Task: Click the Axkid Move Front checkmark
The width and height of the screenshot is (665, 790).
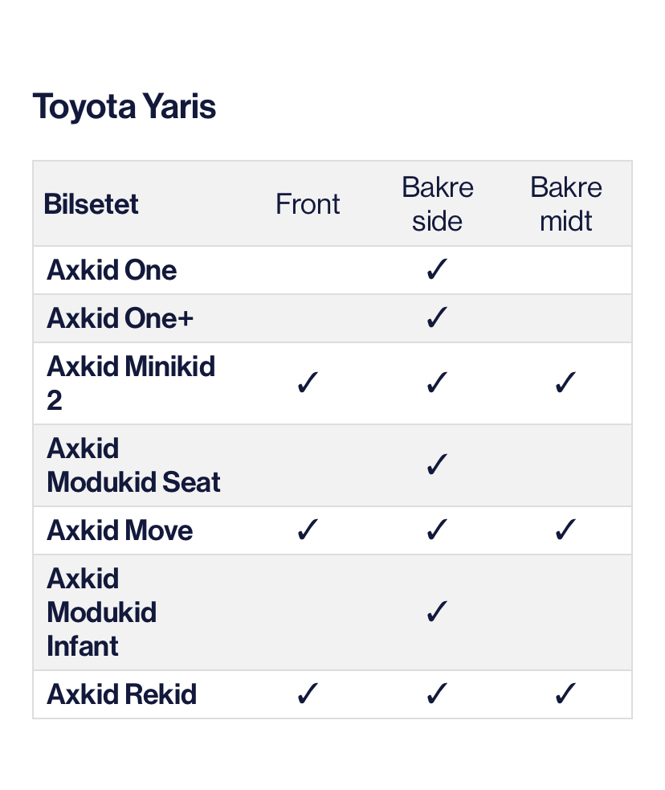Action: (x=308, y=530)
